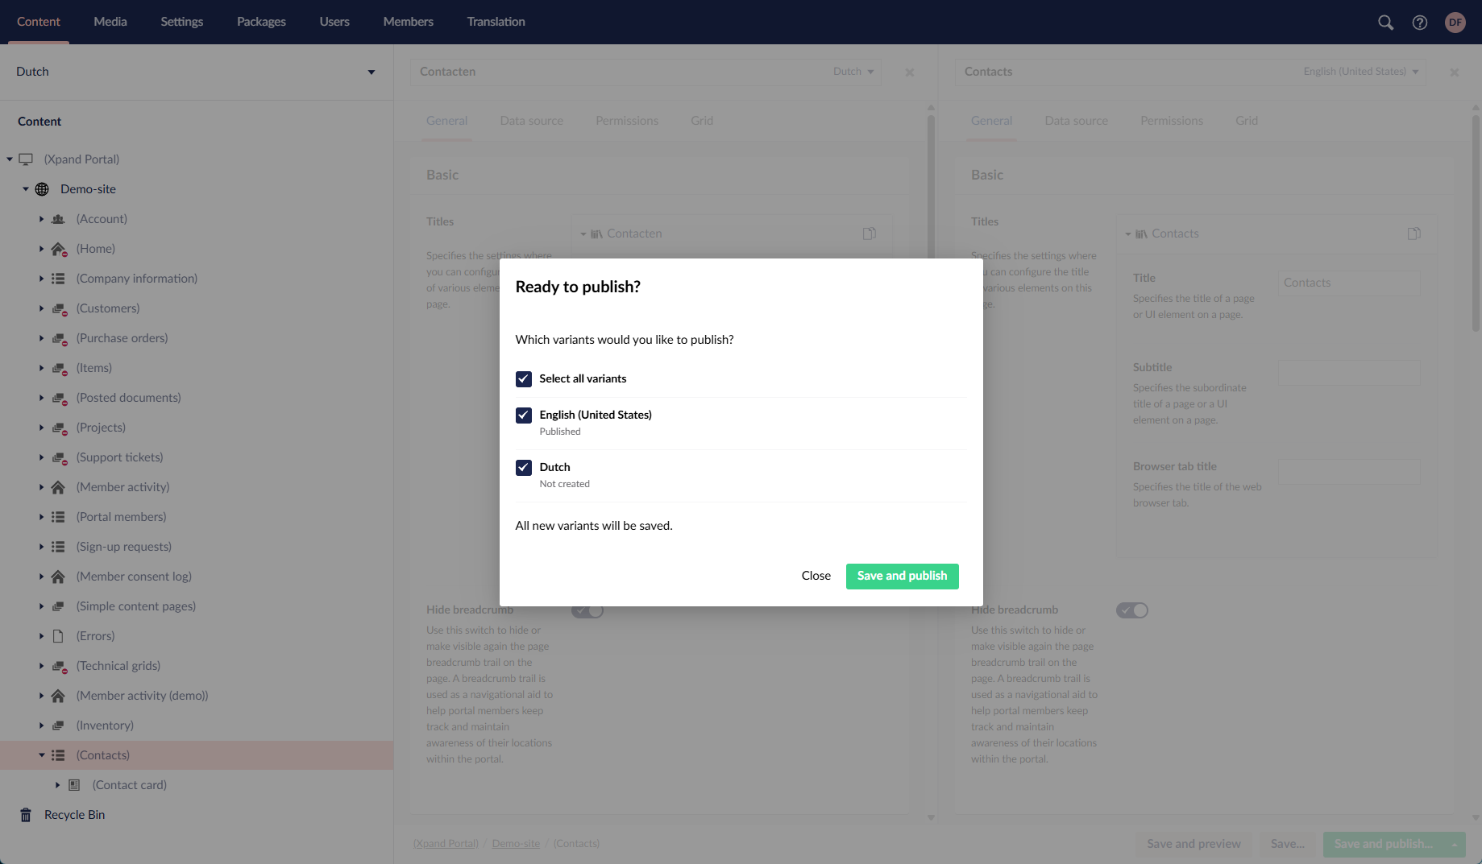Open the Media section
1482x864 pixels.
[110, 22]
